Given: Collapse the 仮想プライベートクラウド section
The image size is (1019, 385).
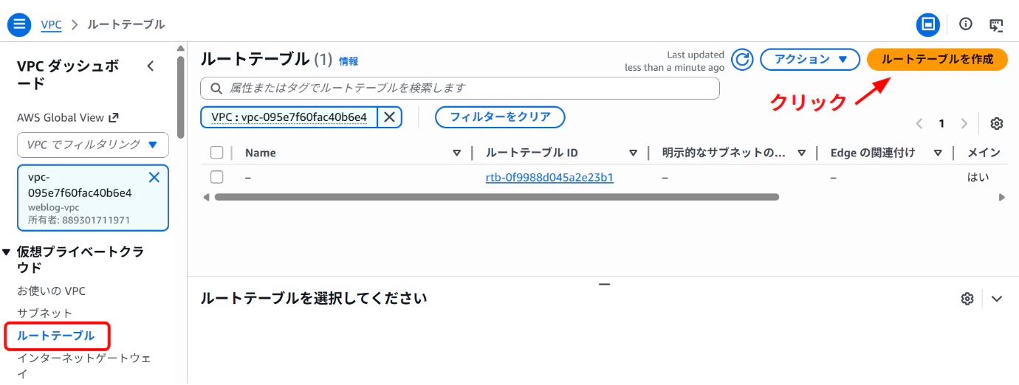Looking at the screenshot, I should tap(7, 252).
